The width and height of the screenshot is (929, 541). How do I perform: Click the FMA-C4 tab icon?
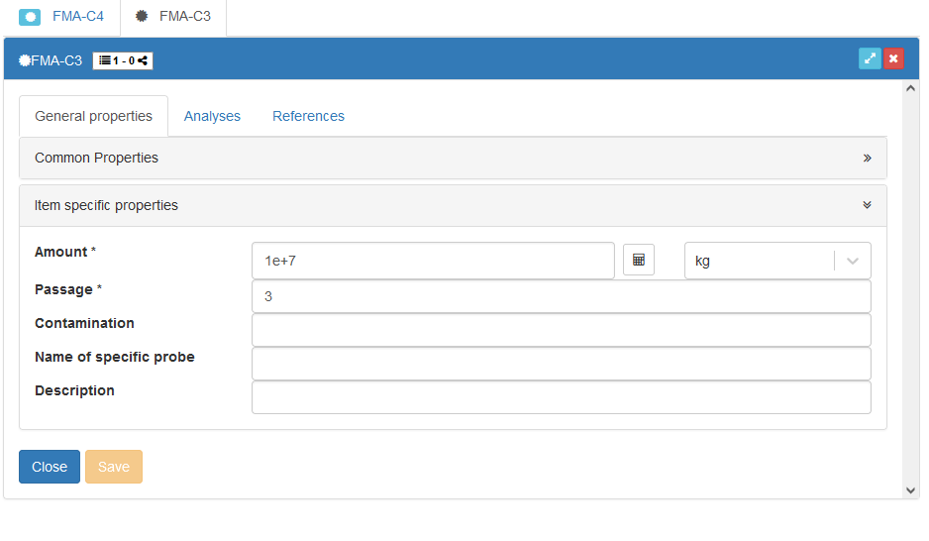pos(30,17)
